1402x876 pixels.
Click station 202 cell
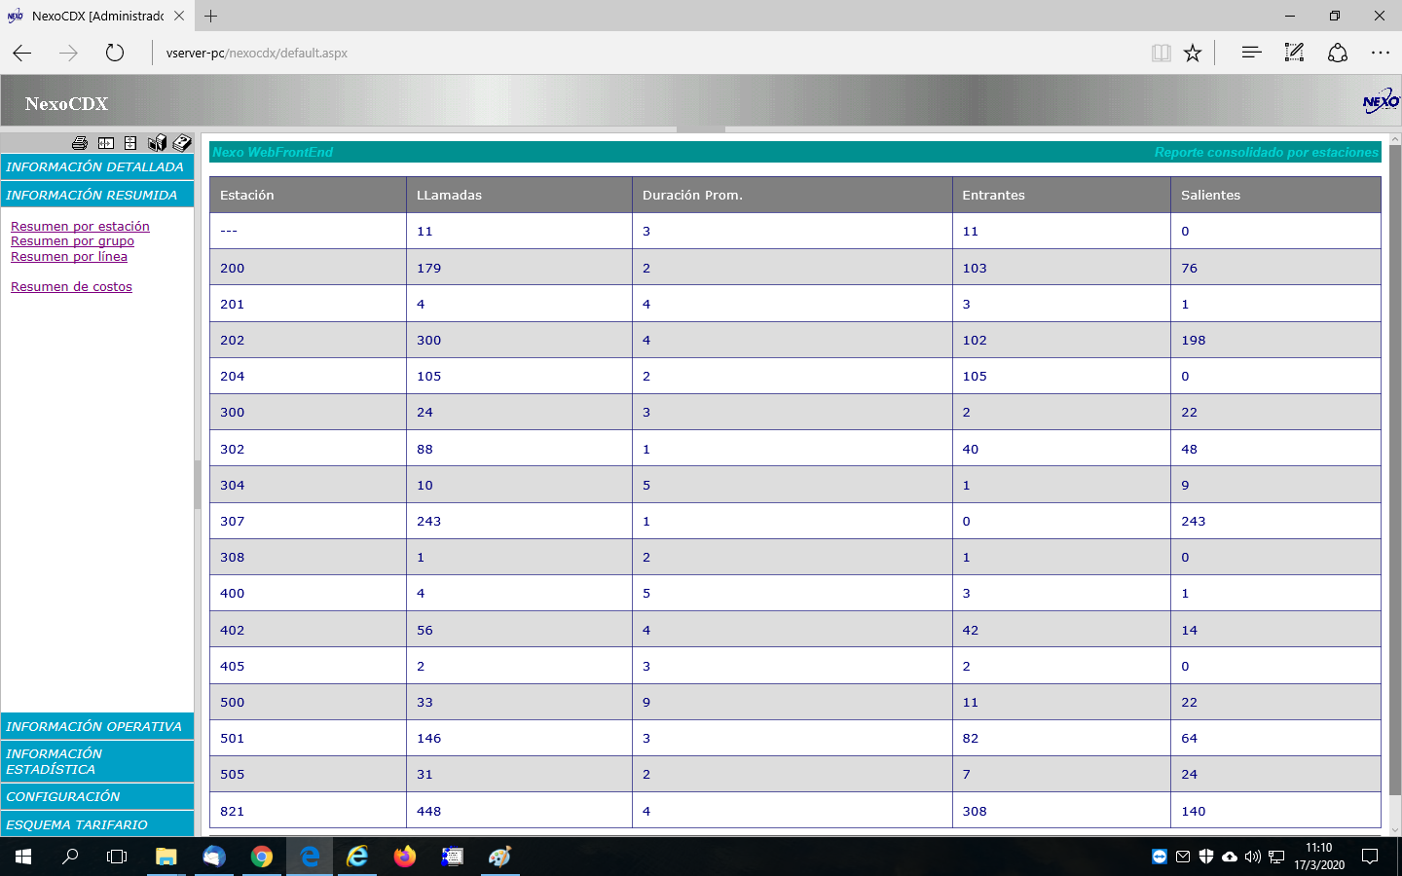coord(308,340)
